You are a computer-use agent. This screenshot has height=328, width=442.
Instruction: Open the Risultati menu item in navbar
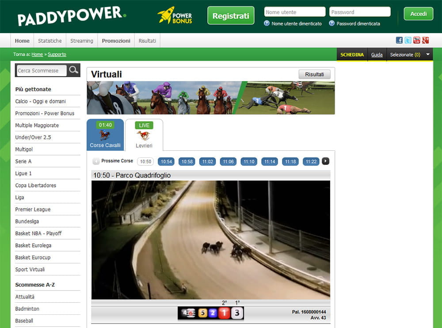click(147, 41)
